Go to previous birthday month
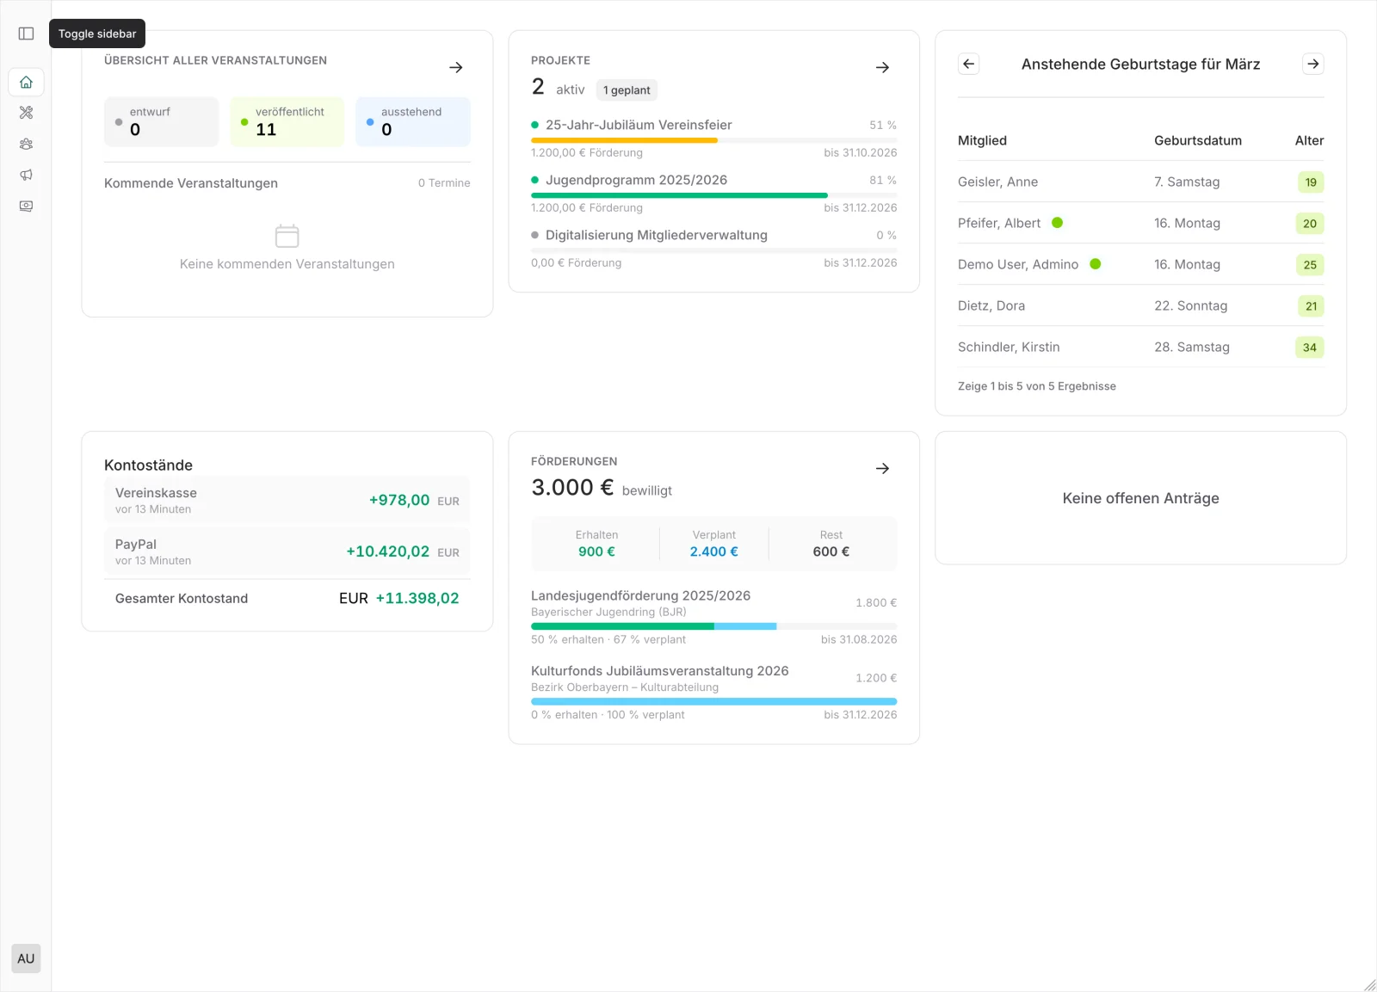This screenshot has height=992, width=1377. [969, 64]
